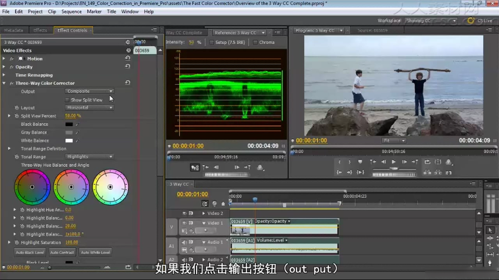
Task: Click the Split View Percent value 50.00
Action: 73,116
